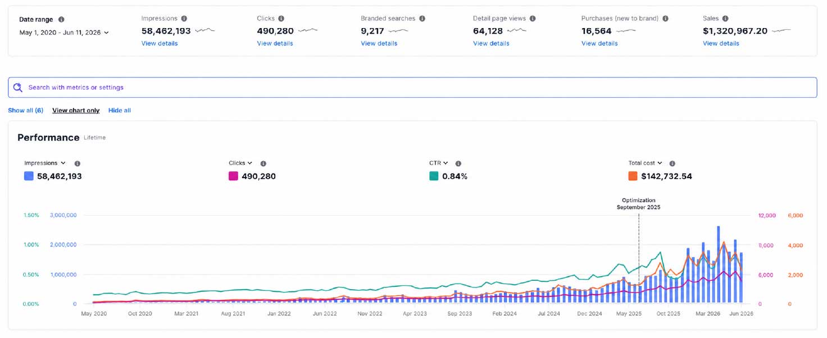Open info icon beside Impressions summary metric
The width and height of the screenshot is (827, 338).
click(185, 19)
